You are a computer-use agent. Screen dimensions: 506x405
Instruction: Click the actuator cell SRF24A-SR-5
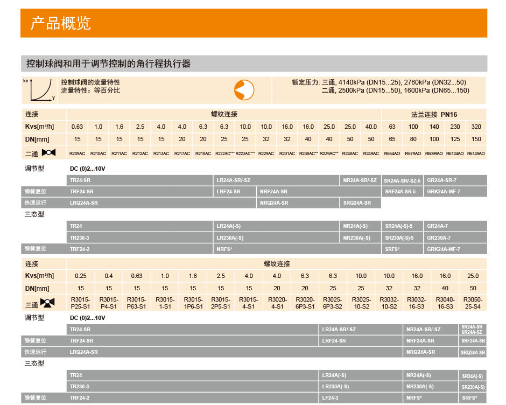402,192
